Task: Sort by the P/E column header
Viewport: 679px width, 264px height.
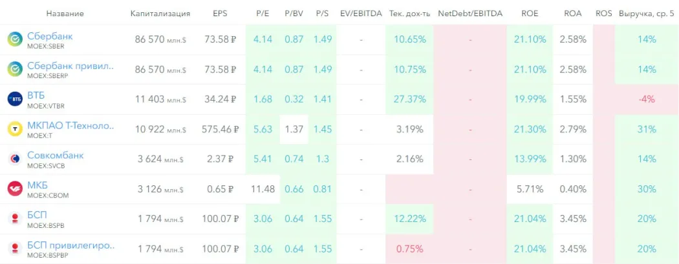Action: (263, 14)
